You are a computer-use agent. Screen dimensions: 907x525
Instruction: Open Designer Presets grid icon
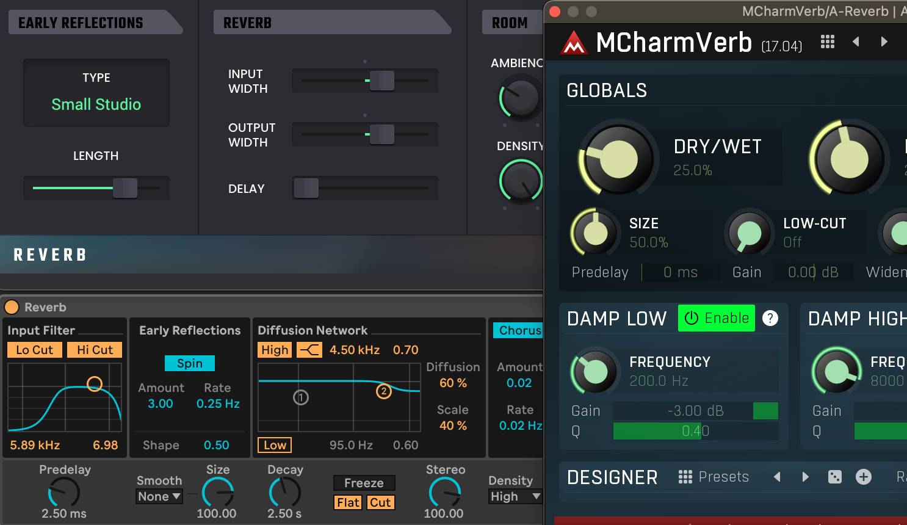click(685, 477)
